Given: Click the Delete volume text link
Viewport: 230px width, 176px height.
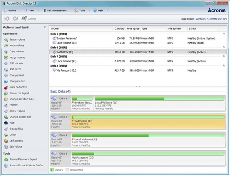Looking at the screenshot, I should [x=17, y=111].
